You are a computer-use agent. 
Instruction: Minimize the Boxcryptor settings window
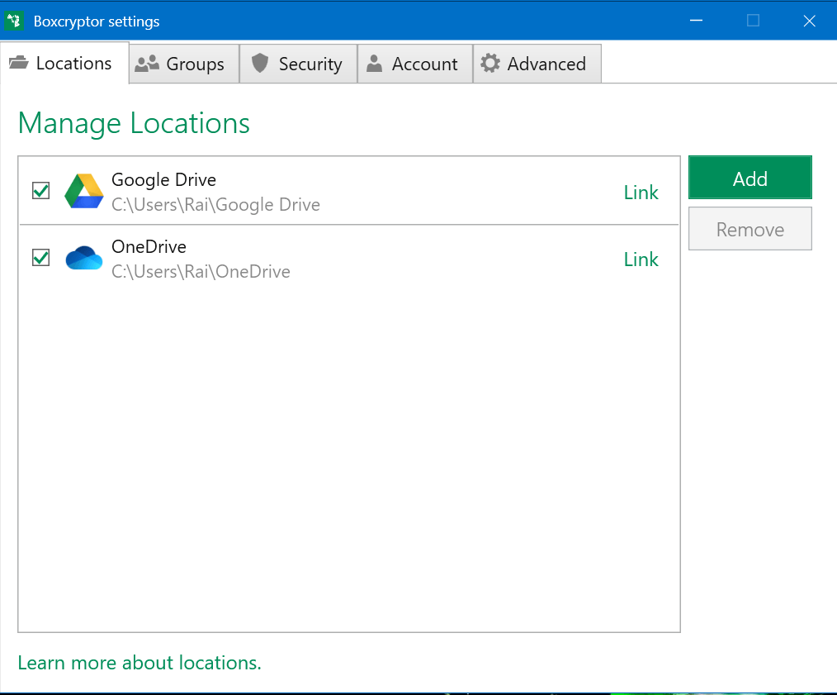tap(696, 21)
